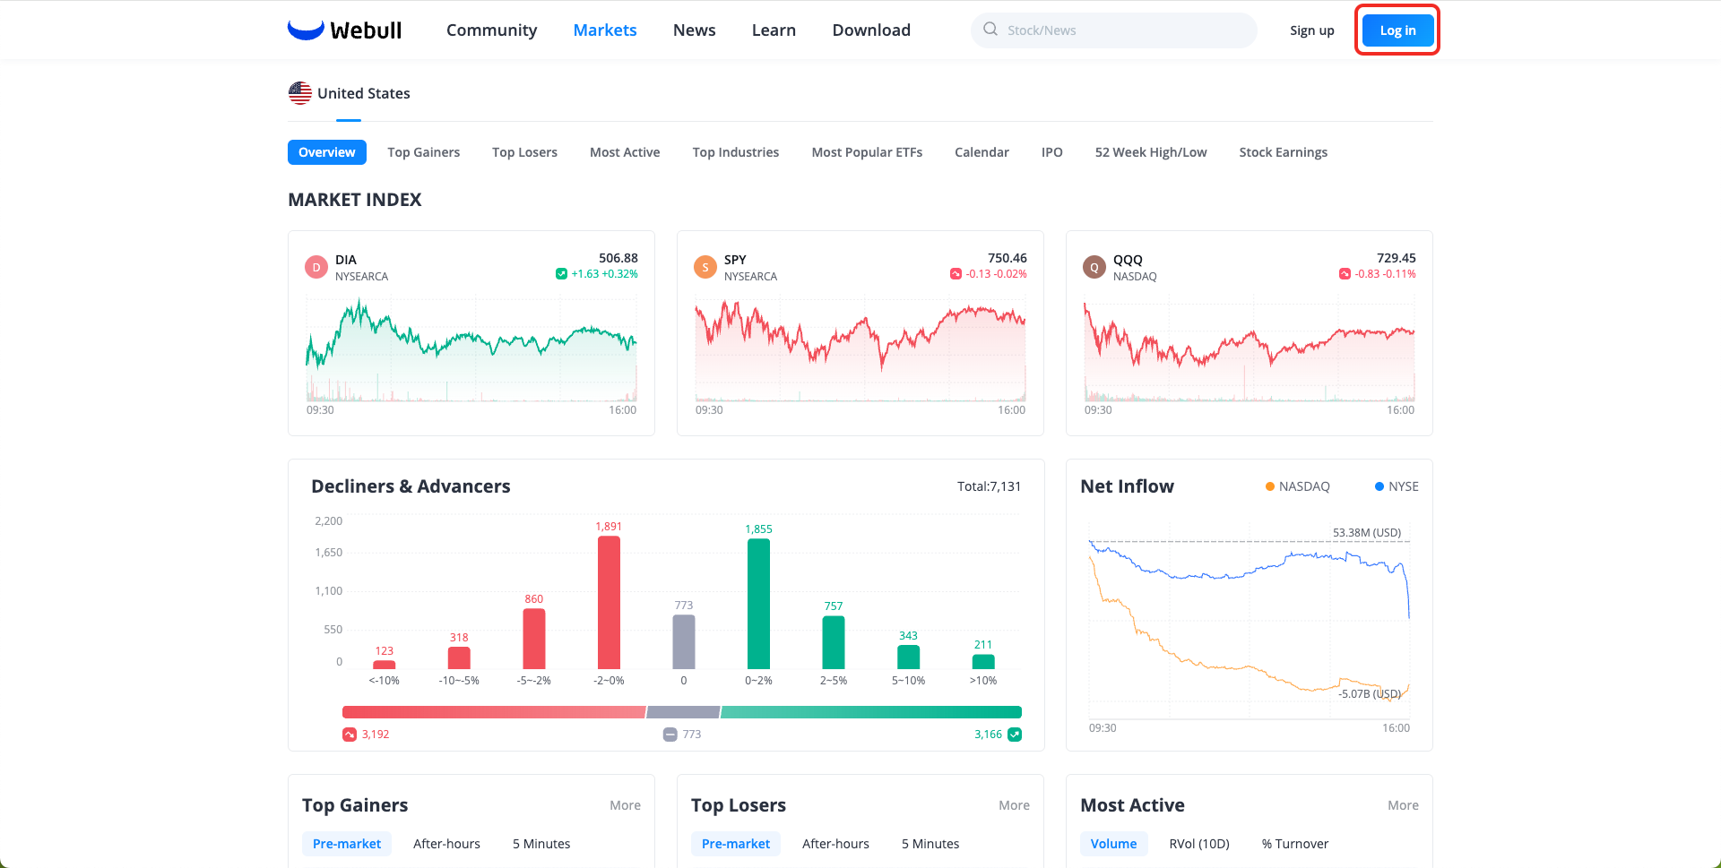
Task: Select After-hours in the Top Losers card
Action: pyautogui.click(x=835, y=844)
